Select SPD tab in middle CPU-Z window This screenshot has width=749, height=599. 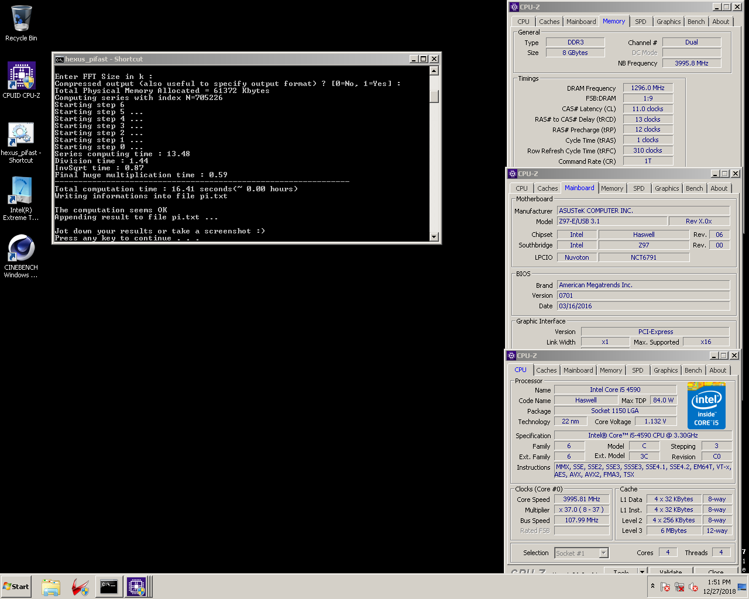(x=639, y=188)
